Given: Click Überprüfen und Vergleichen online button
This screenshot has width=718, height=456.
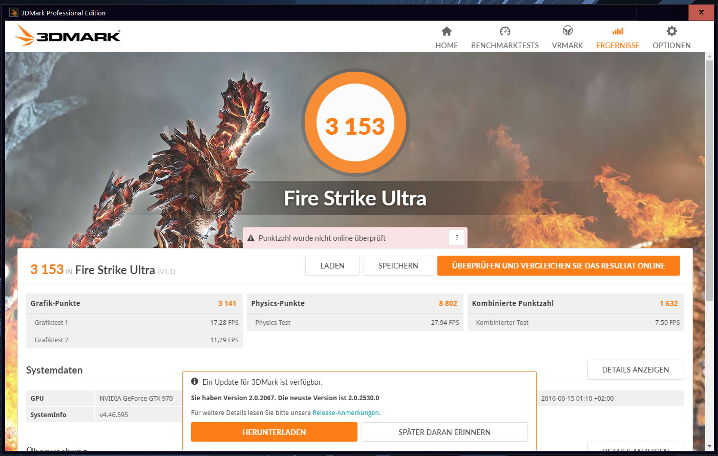Looking at the screenshot, I should click(x=559, y=265).
